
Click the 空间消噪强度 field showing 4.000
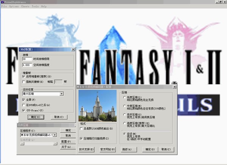(27, 65)
